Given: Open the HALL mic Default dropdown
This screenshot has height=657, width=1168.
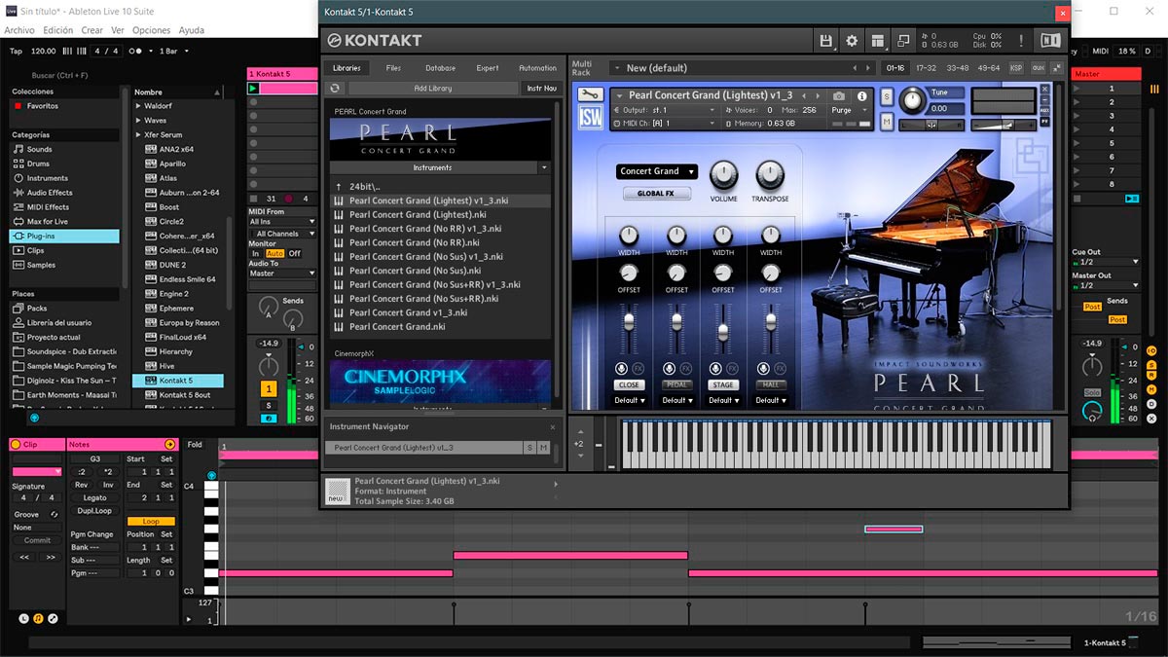Looking at the screenshot, I should tap(771, 400).
